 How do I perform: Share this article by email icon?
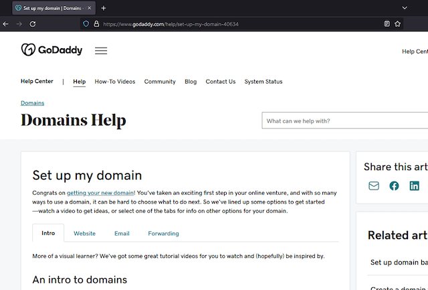tap(374, 186)
